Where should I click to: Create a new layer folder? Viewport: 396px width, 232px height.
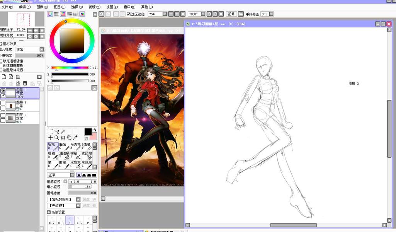[x=18, y=77]
